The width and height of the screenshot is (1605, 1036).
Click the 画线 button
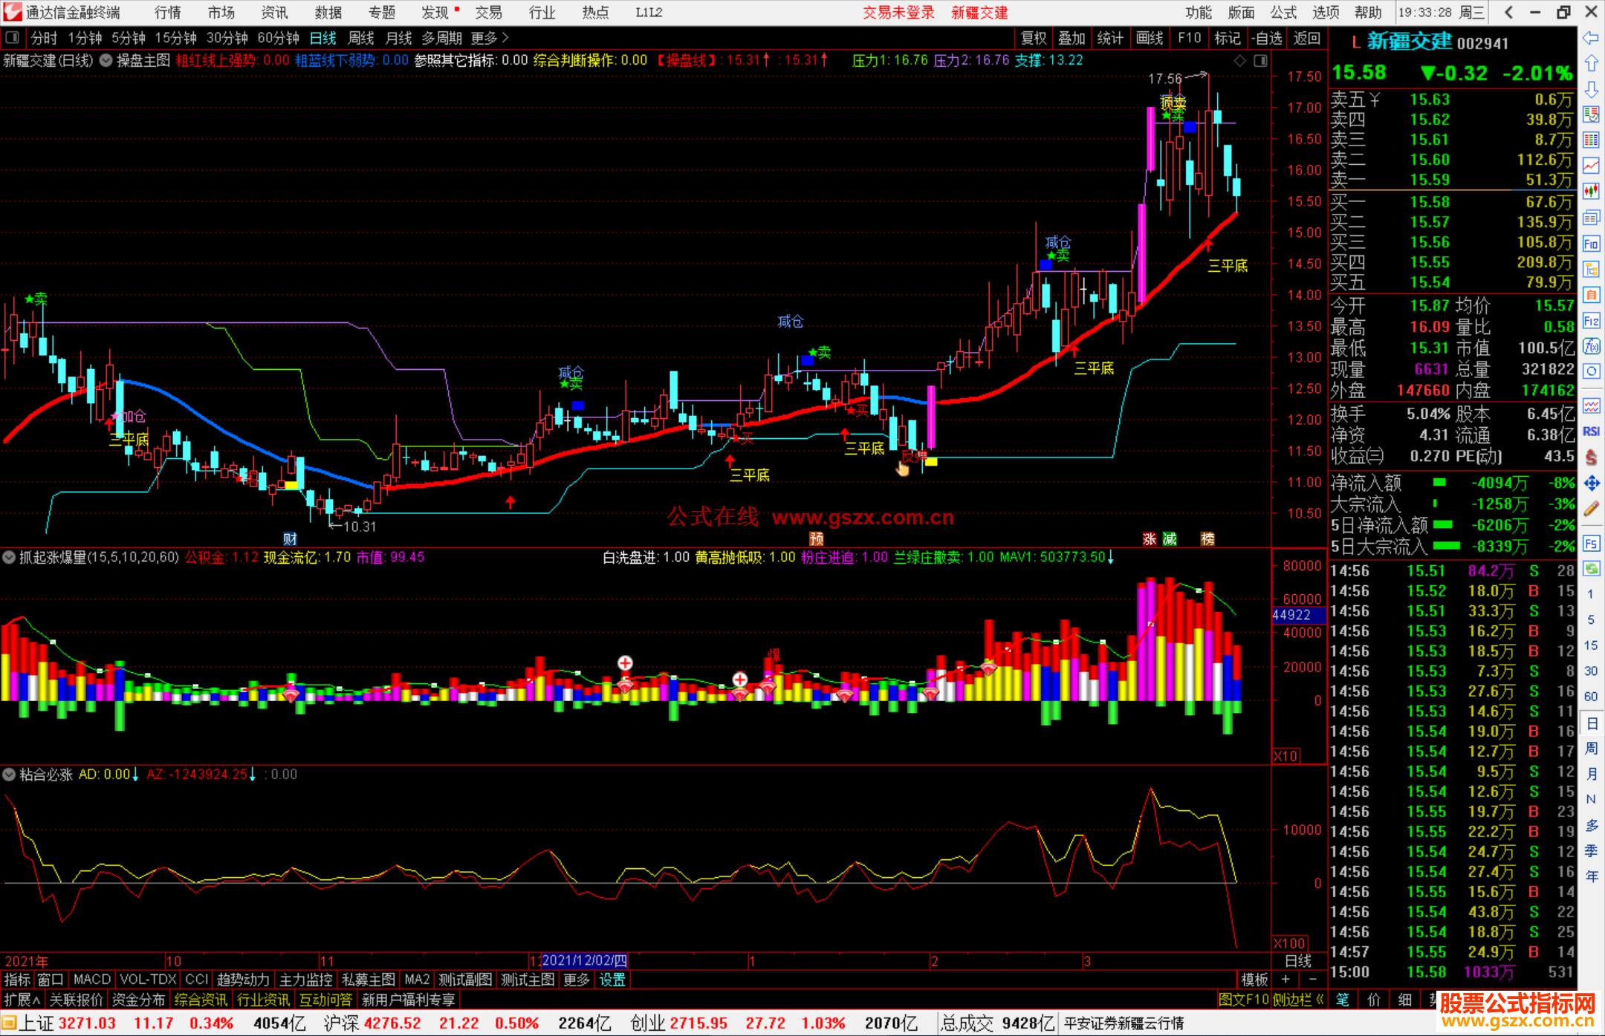tap(1150, 38)
